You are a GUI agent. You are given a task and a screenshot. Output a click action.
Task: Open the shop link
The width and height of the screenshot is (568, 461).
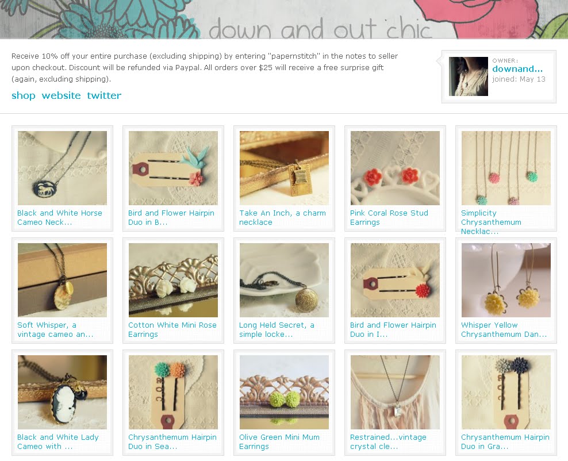(x=24, y=95)
